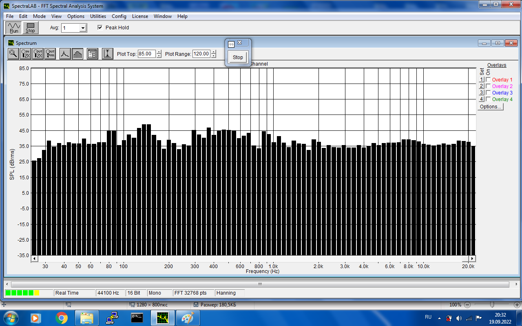The height and width of the screenshot is (326, 522).
Task: Click the Zoom Out 2X icon
Action: point(38,53)
